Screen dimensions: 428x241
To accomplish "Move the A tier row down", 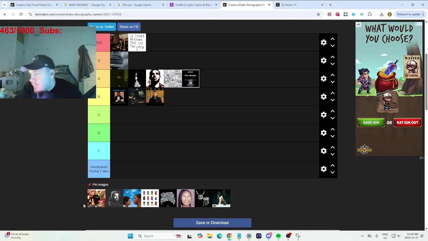I will click(332, 82).
